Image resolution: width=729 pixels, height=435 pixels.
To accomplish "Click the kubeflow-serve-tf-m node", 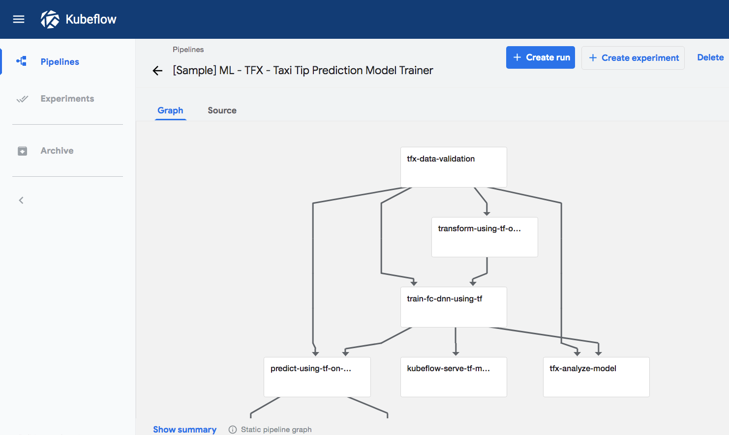I will point(453,377).
